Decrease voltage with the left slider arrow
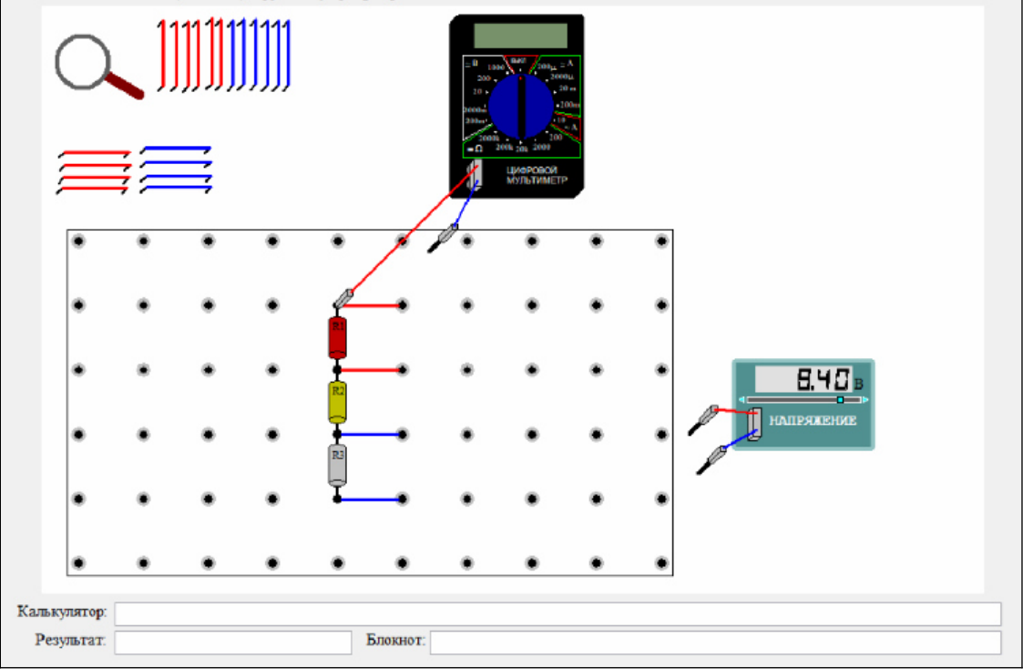The height and width of the screenshot is (669, 1023). point(742,399)
